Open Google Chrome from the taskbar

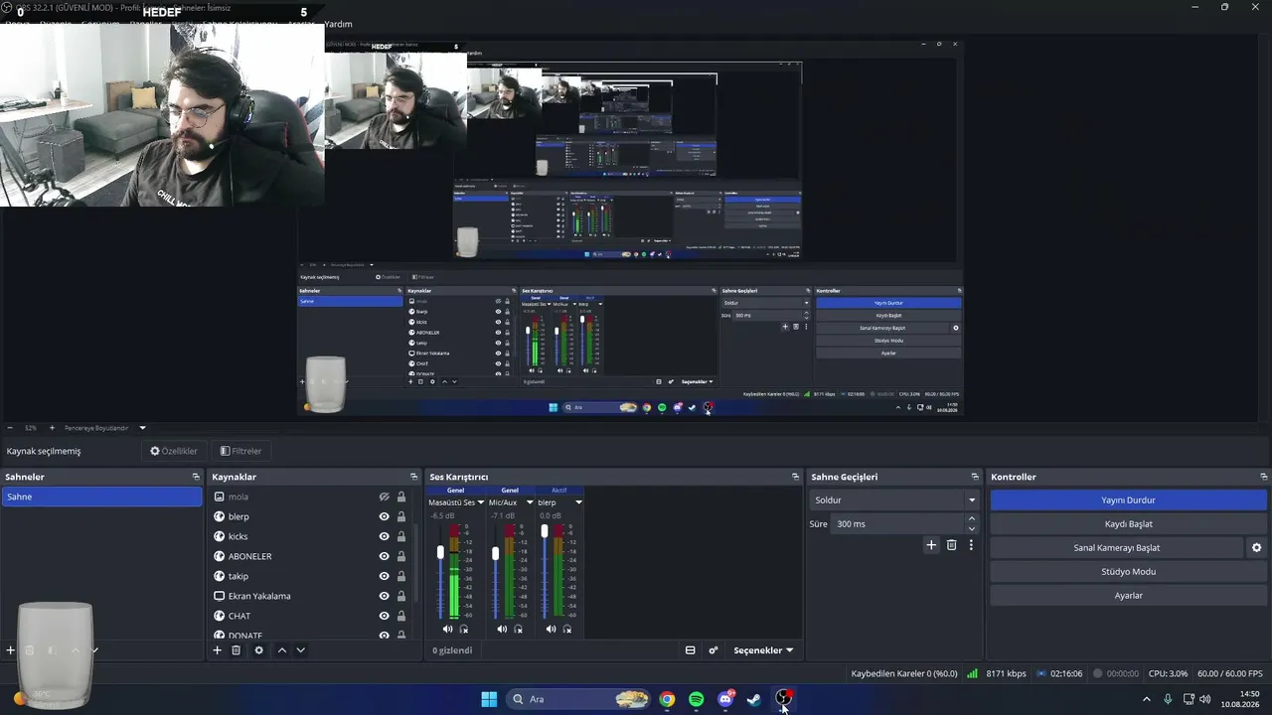[667, 699]
